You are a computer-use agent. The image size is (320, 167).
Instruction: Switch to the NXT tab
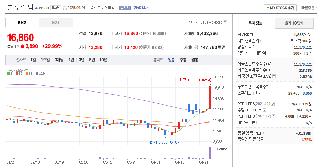56,22
